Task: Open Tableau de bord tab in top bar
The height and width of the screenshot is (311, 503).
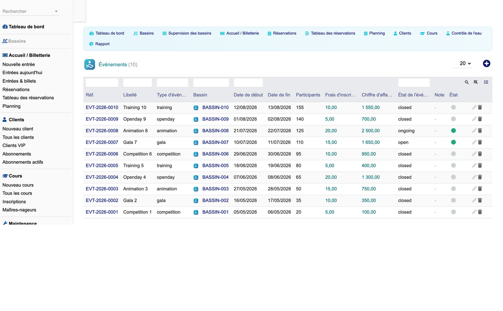Action: tap(106, 33)
